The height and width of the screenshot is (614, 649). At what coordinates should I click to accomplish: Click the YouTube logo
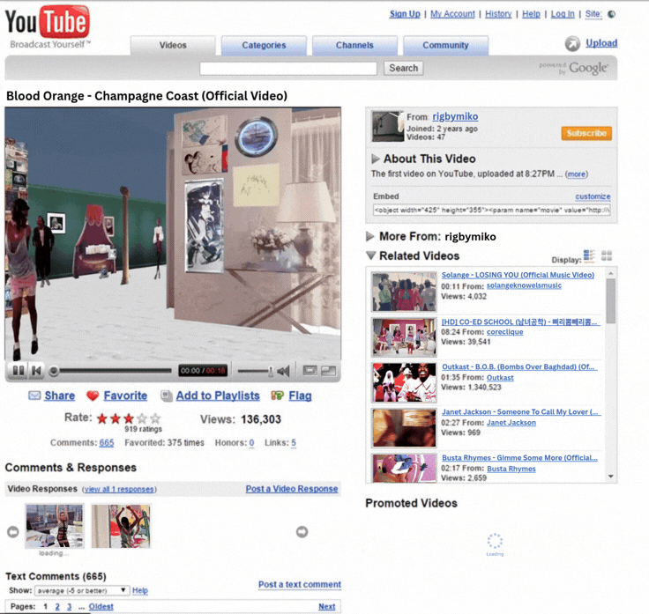(48, 22)
